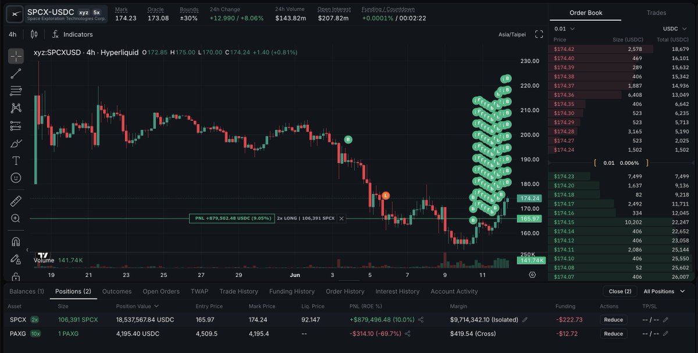Activate the zoom in tool
Image resolution: width=698 pixels, height=353 pixels.
16,218
